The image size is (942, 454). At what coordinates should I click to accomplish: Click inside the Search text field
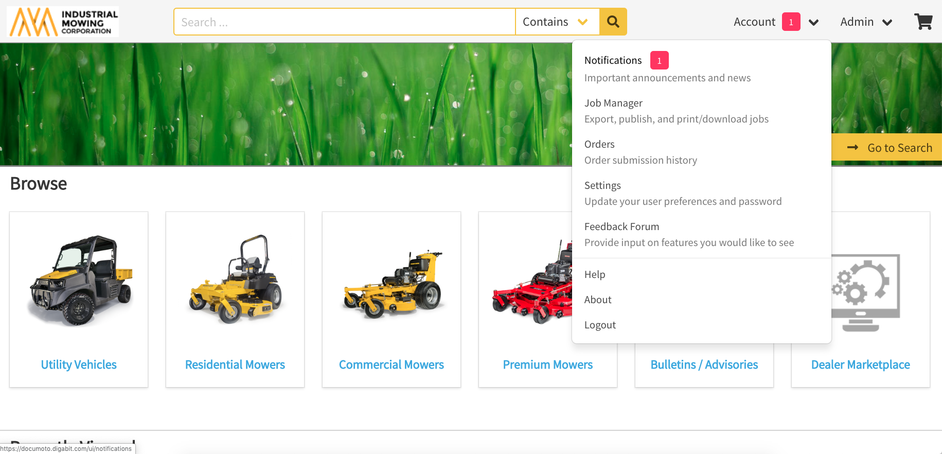click(x=344, y=22)
